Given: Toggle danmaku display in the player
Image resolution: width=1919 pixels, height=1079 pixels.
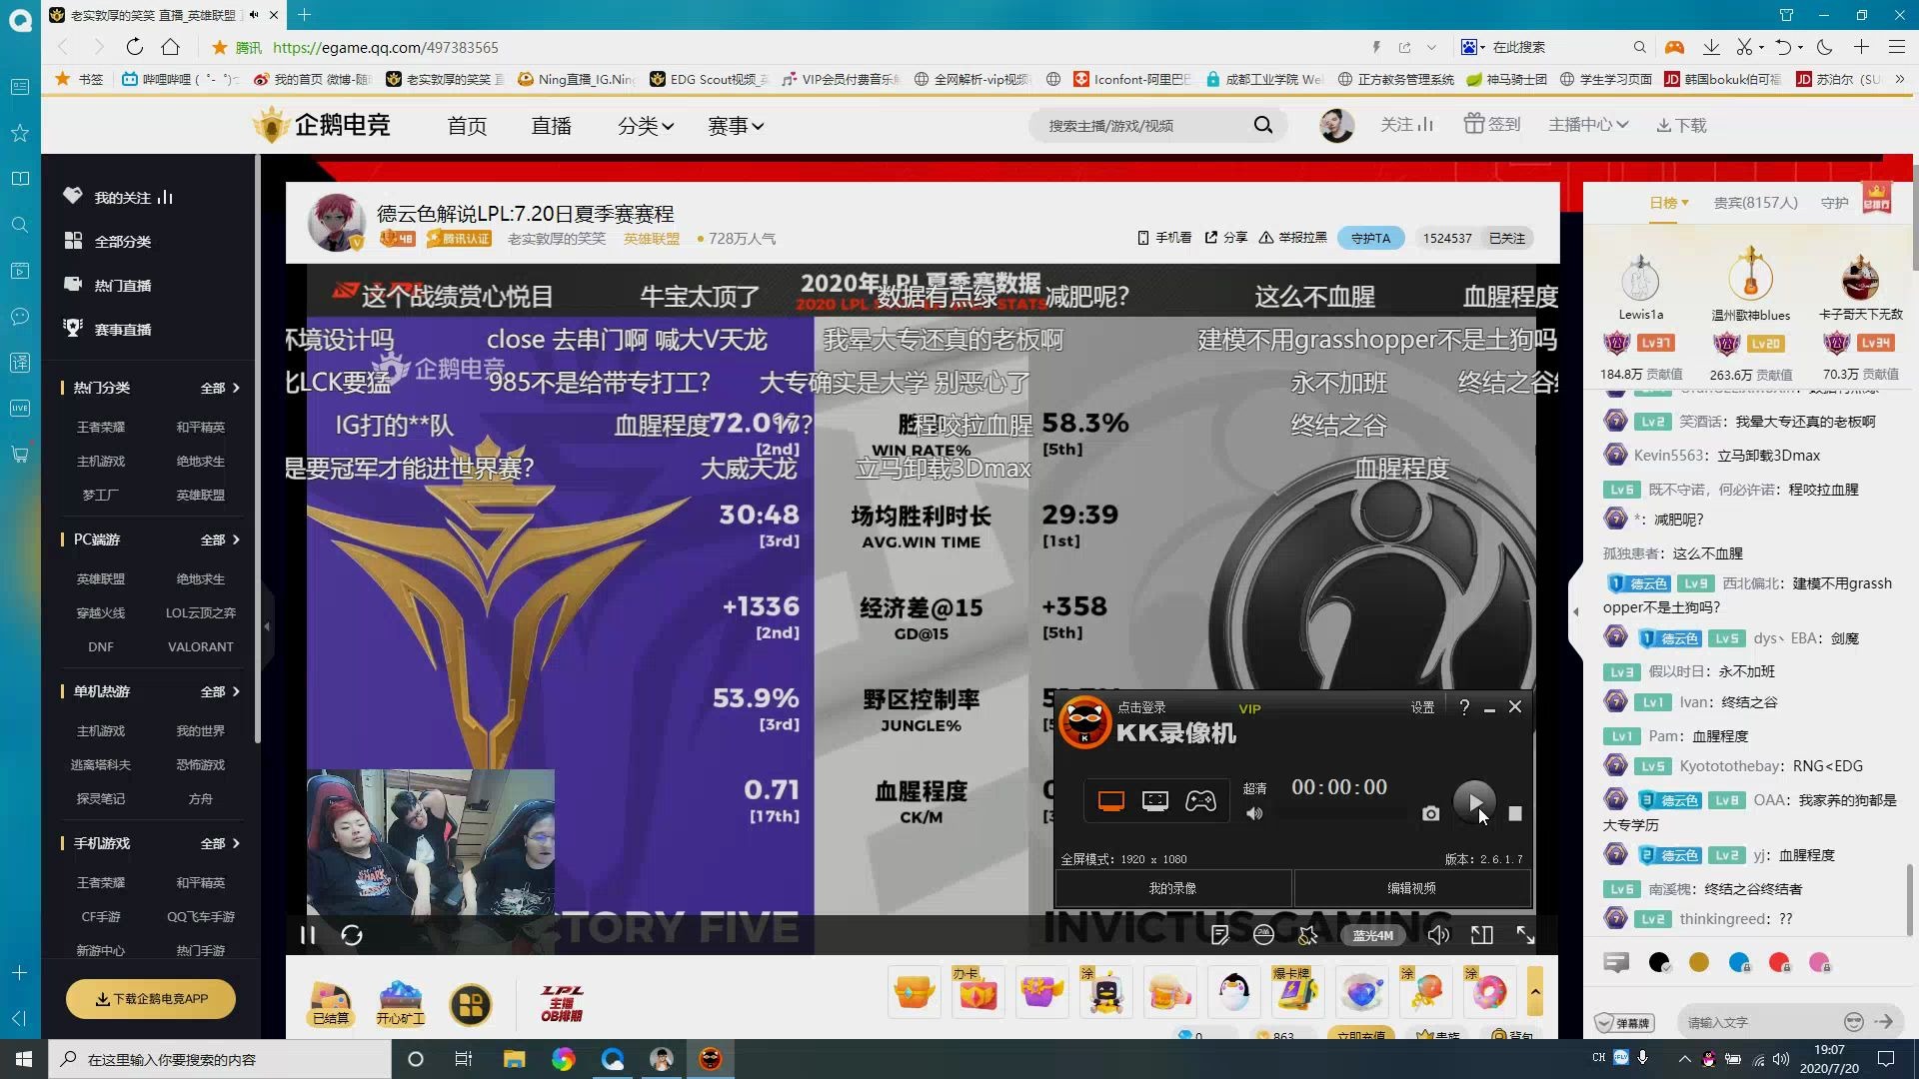Looking at the screenshot, I should tap(1263, 935).
